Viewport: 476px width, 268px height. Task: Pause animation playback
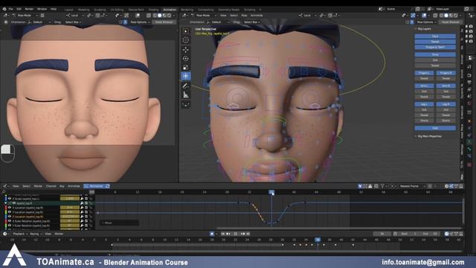[235, 234]
